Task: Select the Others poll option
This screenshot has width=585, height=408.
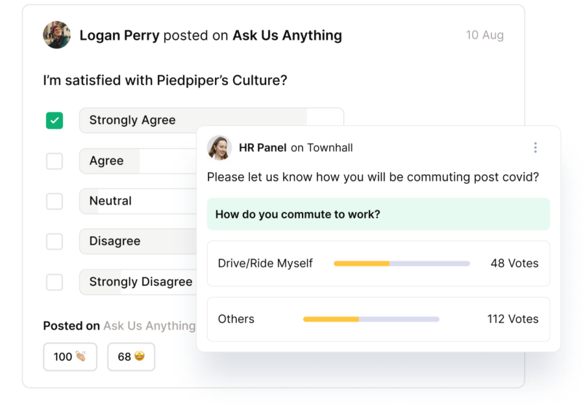Action: 236,319
